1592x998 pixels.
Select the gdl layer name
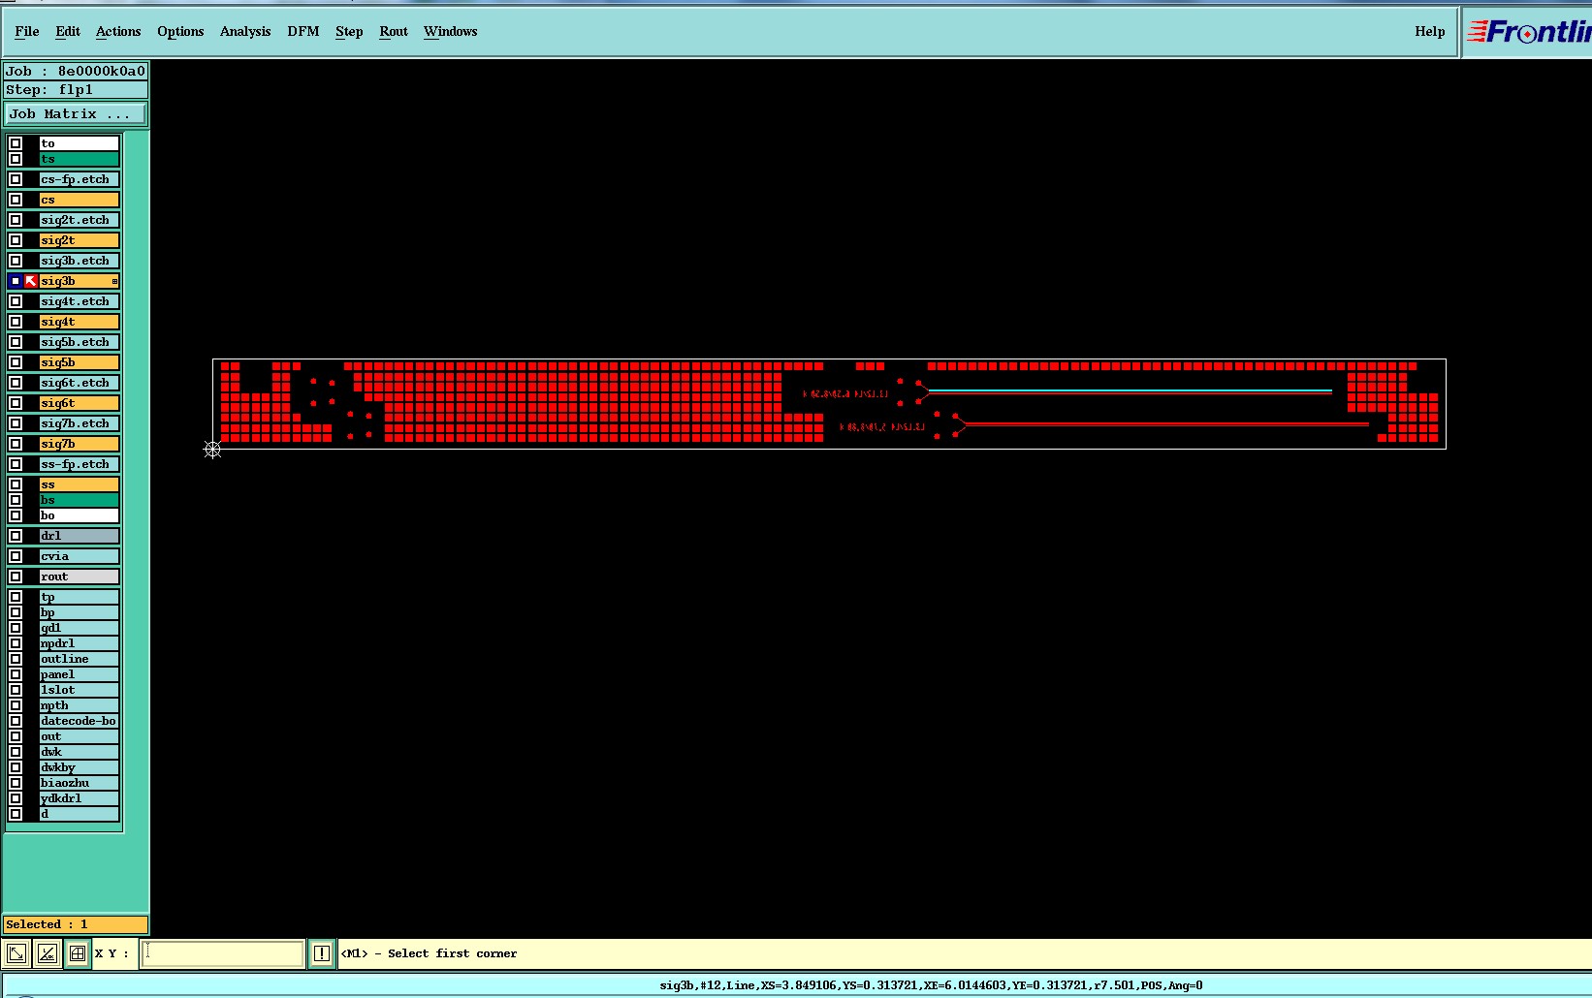80,628
